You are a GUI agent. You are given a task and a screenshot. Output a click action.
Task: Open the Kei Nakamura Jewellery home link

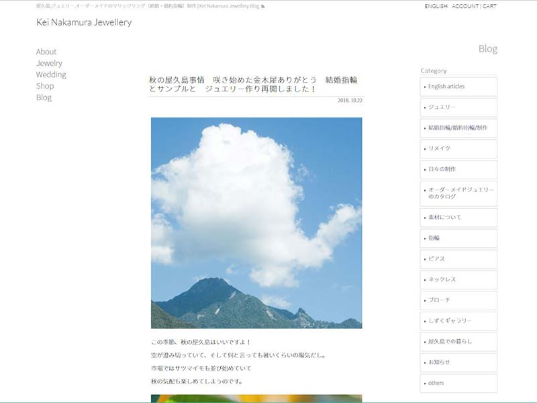coord(84,22)
